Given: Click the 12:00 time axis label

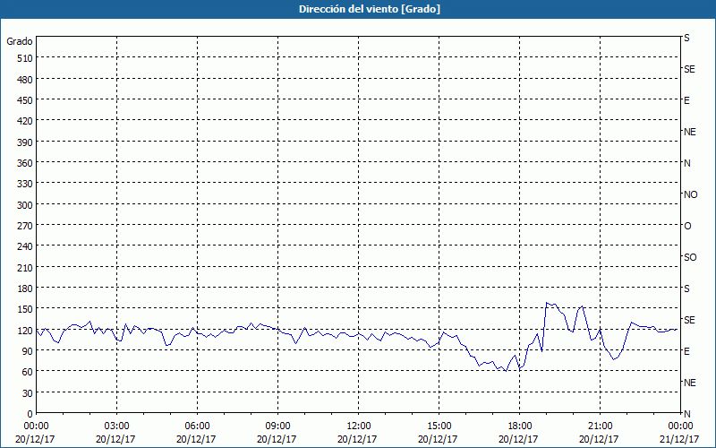Looking at the screenshot, I should 358,426.
